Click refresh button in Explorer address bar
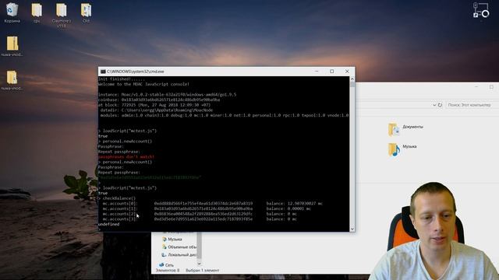The image size is (499, 280). pyautogui.click(x=440, y=105)
